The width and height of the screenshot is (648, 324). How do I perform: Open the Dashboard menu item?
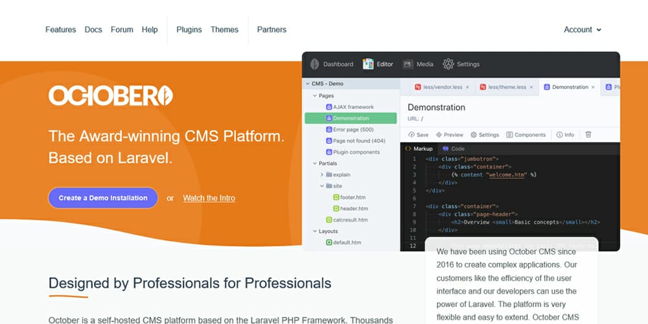click(338, 64)
